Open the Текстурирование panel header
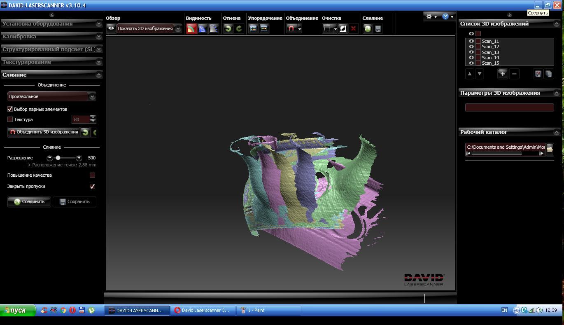 51,62
